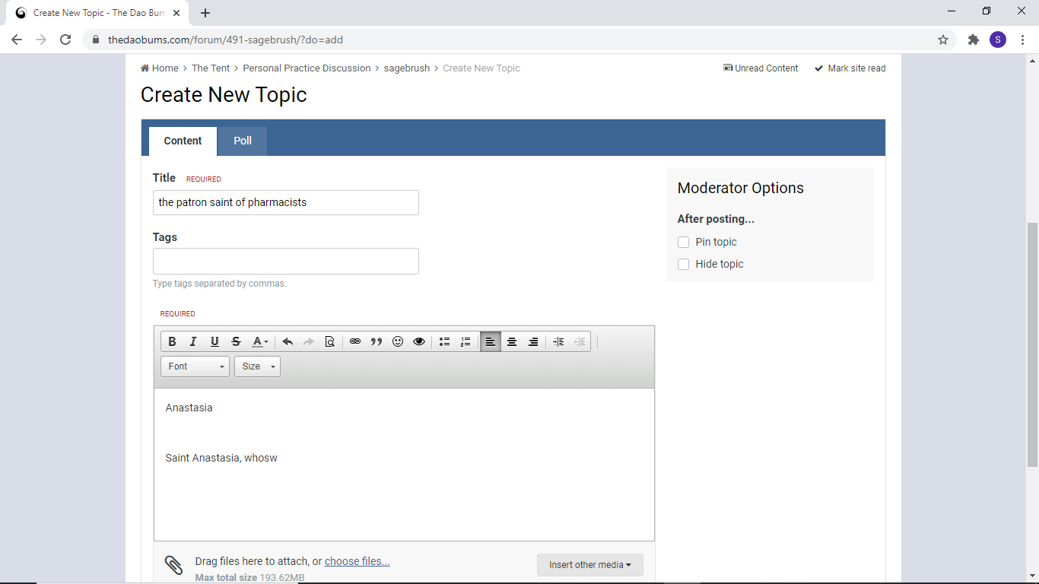This screenshot has height=584, width=1039.
Task: Apply underline formatting
Action: [214, 341]
